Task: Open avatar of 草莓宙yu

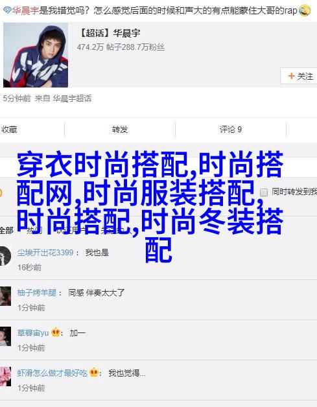Action: pos(5,336)
